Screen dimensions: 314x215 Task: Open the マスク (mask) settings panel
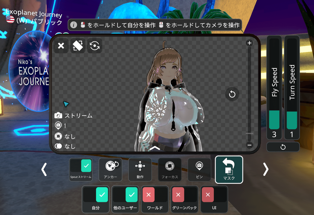[x=229, y=169]
